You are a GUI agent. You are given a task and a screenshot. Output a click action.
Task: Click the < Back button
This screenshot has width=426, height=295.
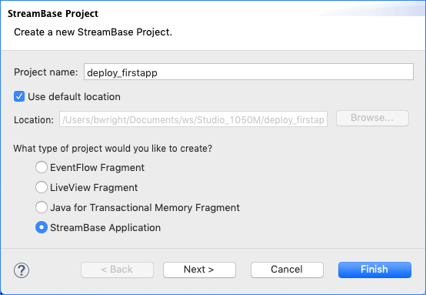pyautogui.click(x=117, y=270)
